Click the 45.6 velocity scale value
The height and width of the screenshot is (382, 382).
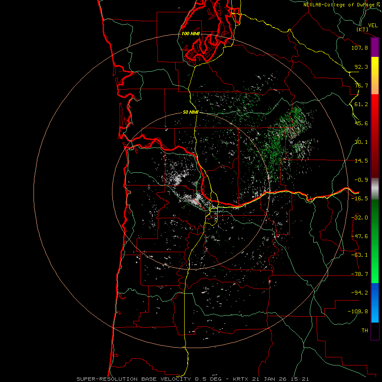(361, 123)
